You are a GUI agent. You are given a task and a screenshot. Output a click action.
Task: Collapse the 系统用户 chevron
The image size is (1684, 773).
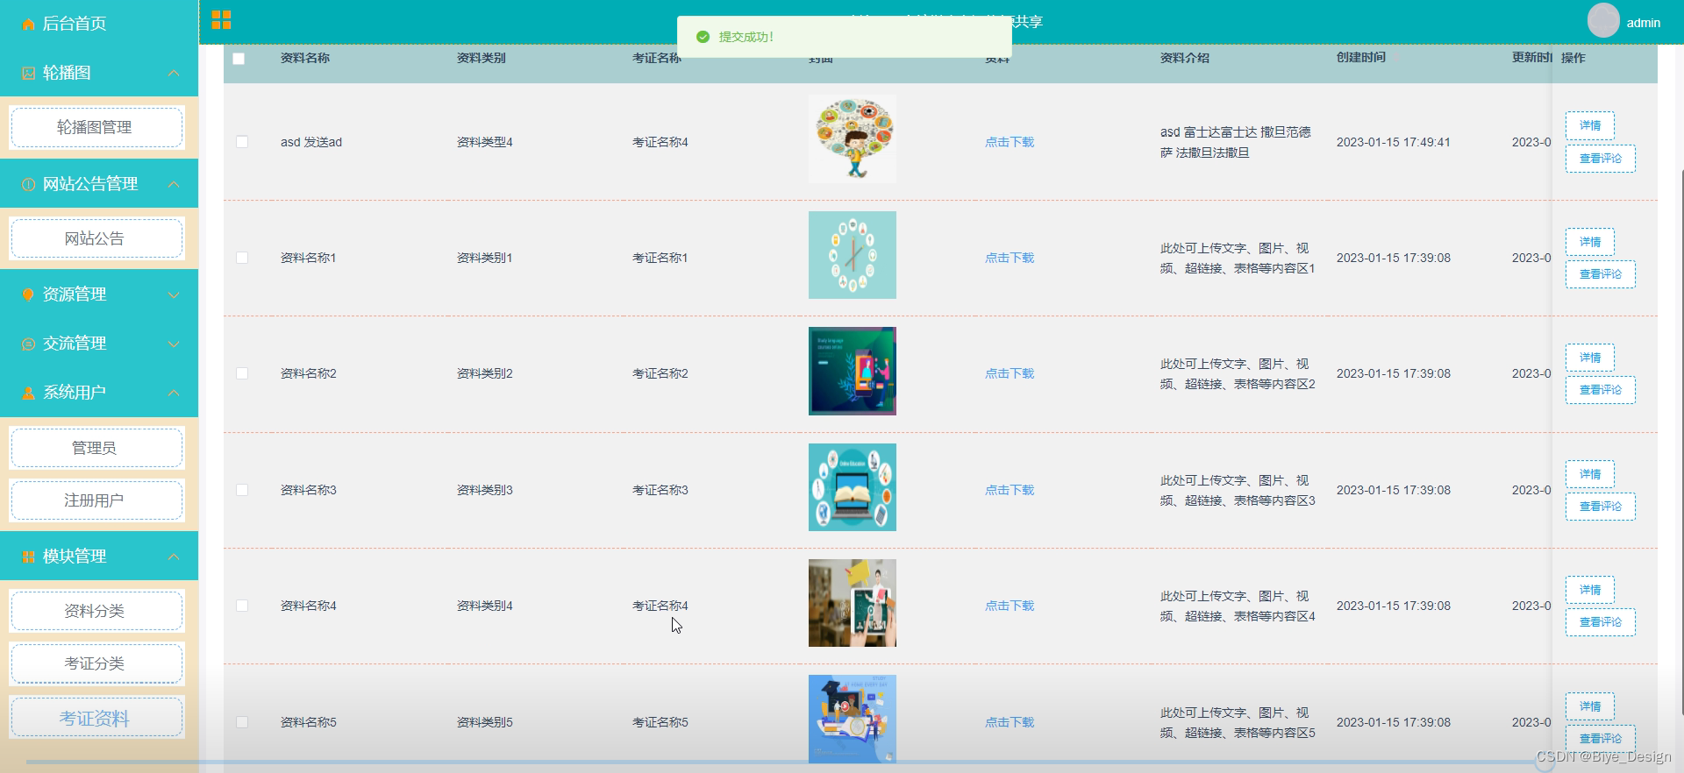tap(174, 392)
